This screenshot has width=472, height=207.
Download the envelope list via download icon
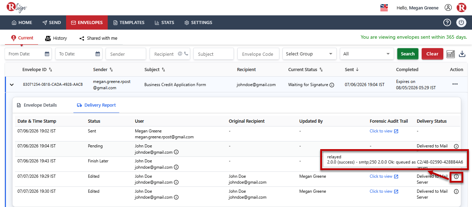click(462, 54)
